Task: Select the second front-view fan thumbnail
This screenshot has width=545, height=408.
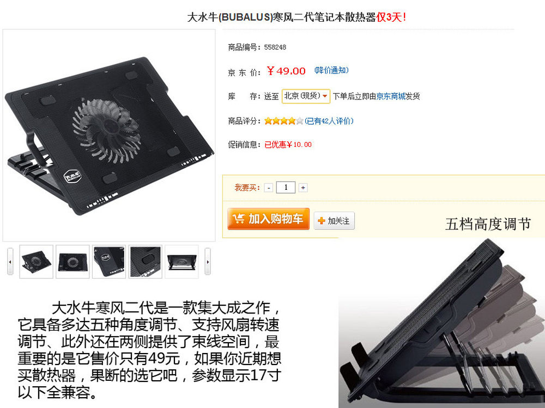Action: click(x=72, y=262)
